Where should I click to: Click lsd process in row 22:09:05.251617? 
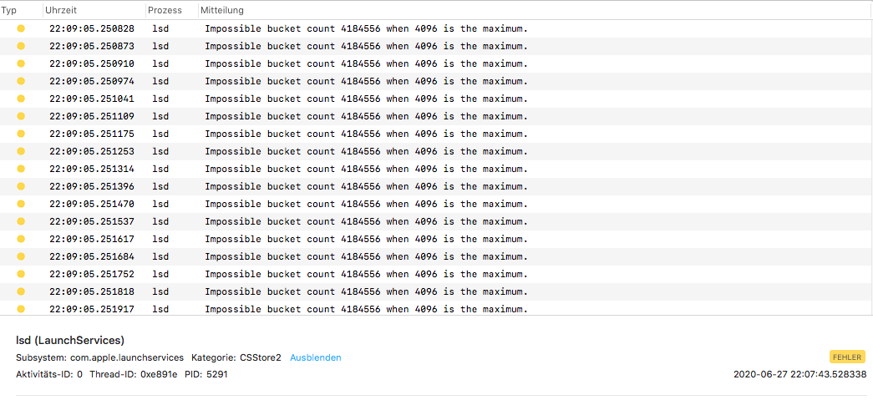click(160, 239)
